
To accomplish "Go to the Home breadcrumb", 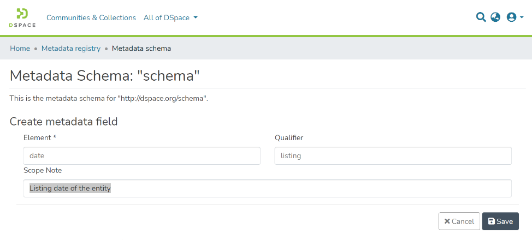I will [x=20, y=49].
